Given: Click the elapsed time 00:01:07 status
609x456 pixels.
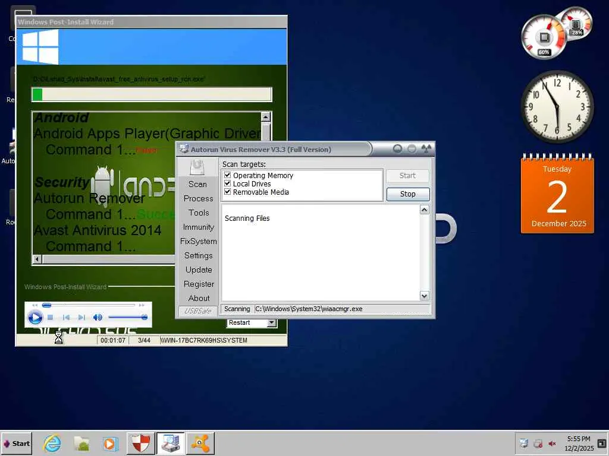Looking at the screenshot, I should 113,340.
